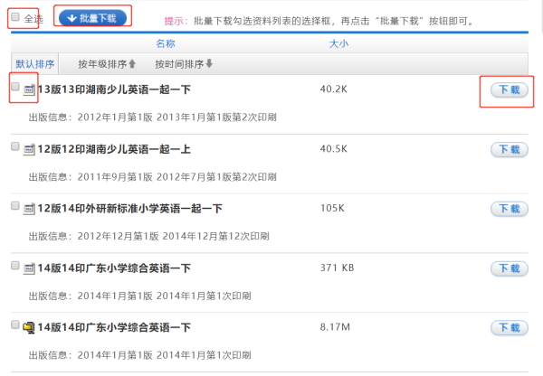Click the 371 KB size value
Screen dimensions: 543x376
(337, 268)
